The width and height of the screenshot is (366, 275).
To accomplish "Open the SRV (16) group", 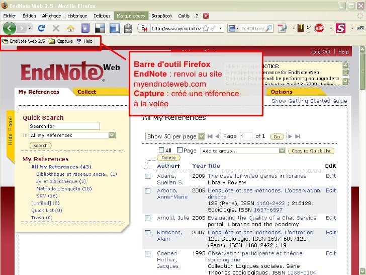I will pyautogui.click(x=47, y=196).
